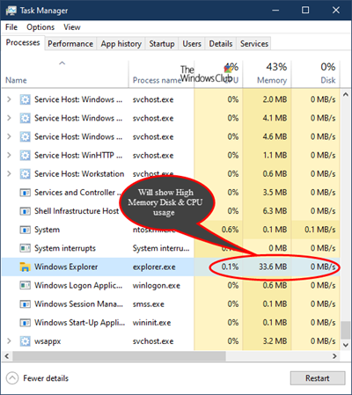Click the vertical scrollbar down arrow
This screenshot has height=395, width=352.
(x=346, y=345)
